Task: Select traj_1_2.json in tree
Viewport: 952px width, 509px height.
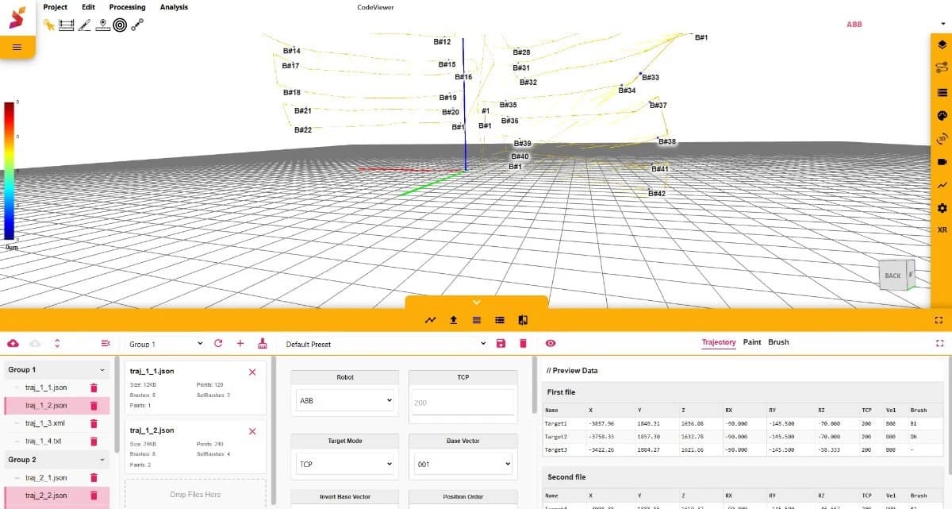Action: pyautogui.click(x=46, y=405)
